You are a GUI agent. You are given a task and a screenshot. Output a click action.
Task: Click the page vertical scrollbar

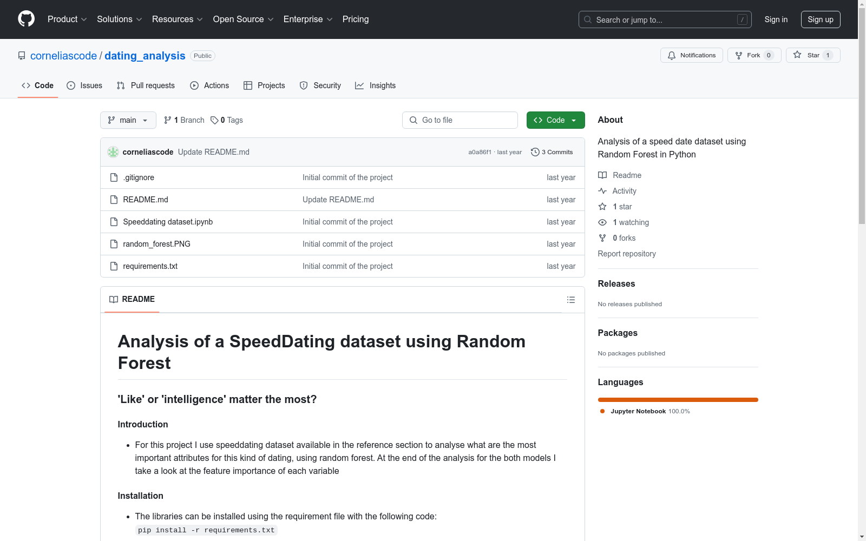[862, 116]
